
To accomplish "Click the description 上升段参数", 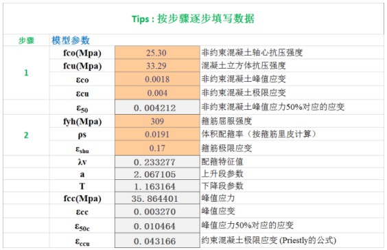I will click(x=222, y=174).
